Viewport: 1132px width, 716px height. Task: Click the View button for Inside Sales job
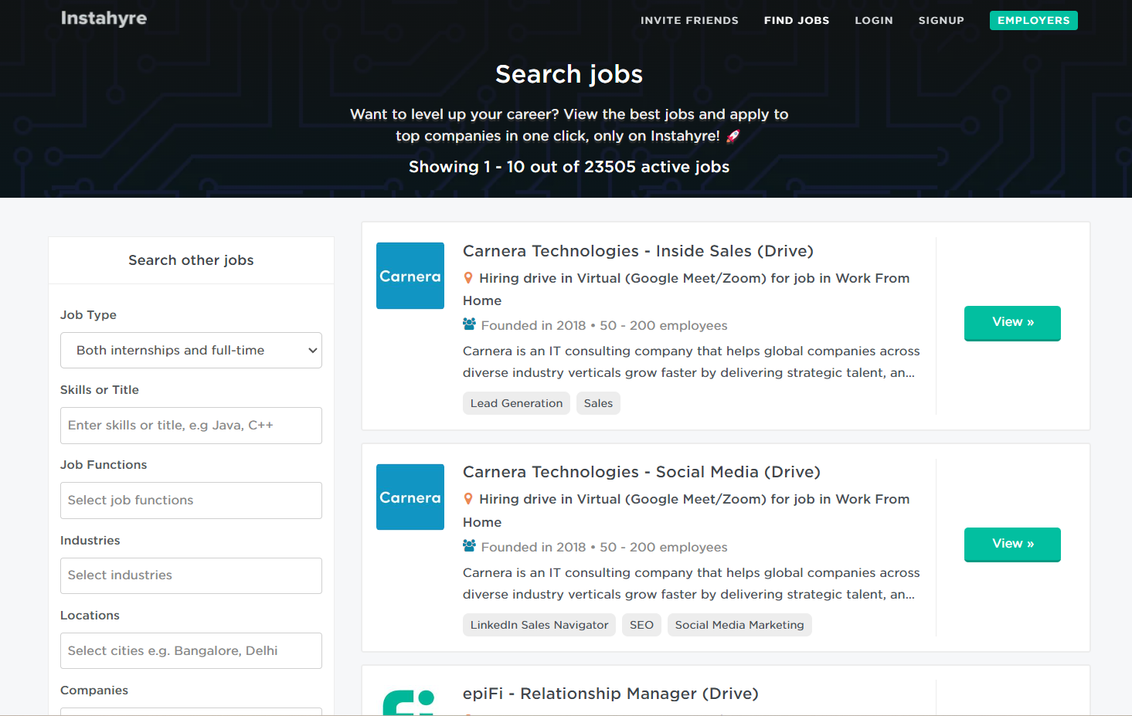point(1012,323)
